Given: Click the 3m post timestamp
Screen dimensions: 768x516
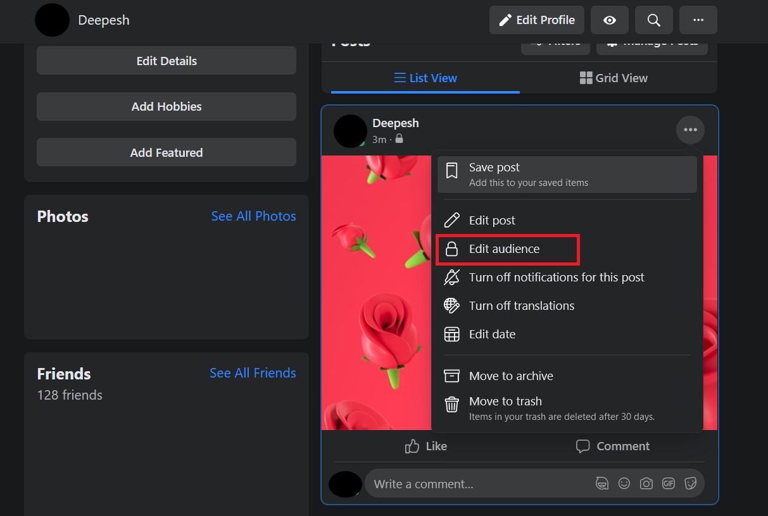Looking at the screenshot, I should click(379, 139).
